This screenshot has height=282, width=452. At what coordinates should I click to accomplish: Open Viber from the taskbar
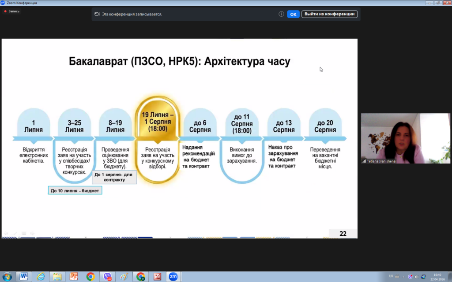(x=107, y=276)
